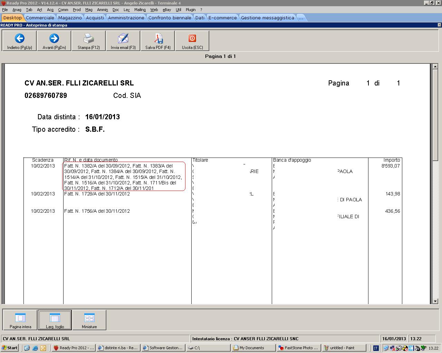
Task: Select the Larg. foglio width view
Action: pyautogui.click(x=55, y=320)
